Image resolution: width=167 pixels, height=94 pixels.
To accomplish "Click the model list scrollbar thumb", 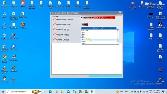I will [x=118, y=40].
